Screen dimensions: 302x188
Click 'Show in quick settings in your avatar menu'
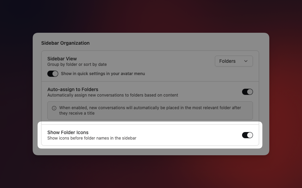(x=103, y=74)
